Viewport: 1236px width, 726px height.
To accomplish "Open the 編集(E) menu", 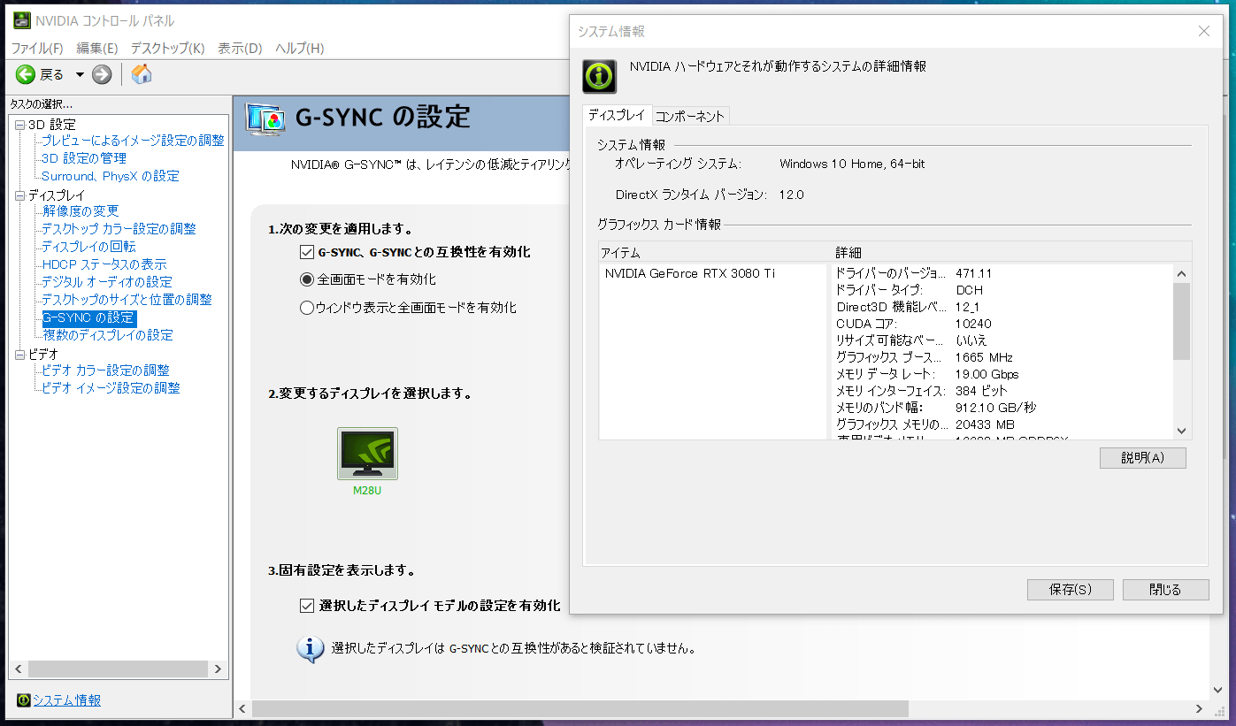I will (97, 48).
